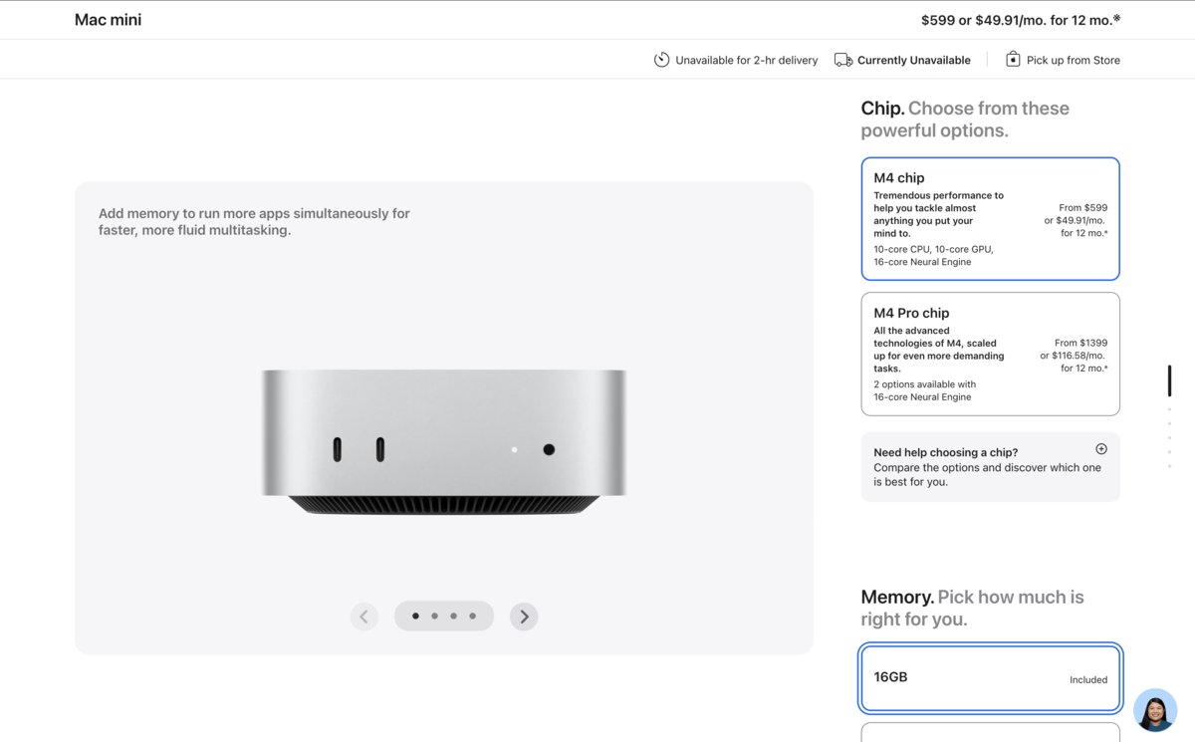The width and height of the screenshot is (1195, 742).
Task: Select first gallery dot indicator
Action: [x=415, y=617]
